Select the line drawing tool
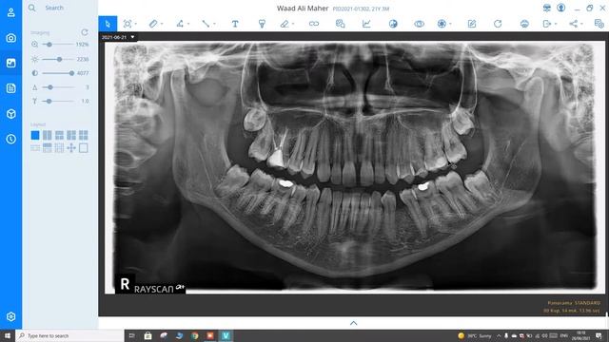Viewport: 609px width, 342px height. [206, 24]
